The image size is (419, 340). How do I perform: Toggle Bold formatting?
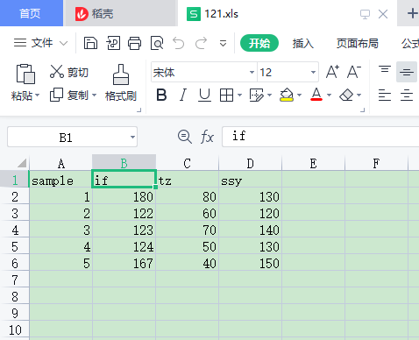[x=161, y=96]
